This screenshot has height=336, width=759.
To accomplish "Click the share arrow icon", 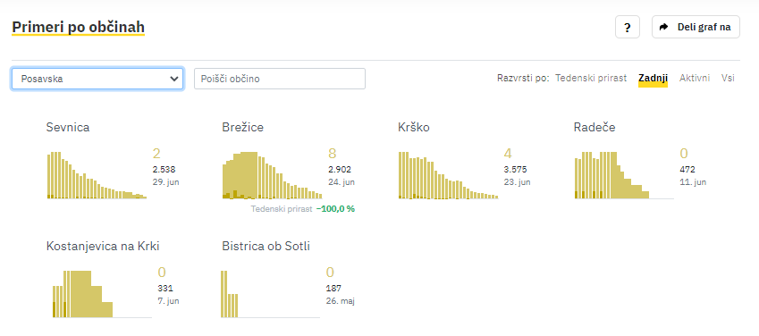I will 664,27.
